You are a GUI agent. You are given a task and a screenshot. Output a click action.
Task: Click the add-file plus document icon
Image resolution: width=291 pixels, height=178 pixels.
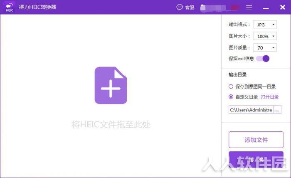tap(111, 85)
